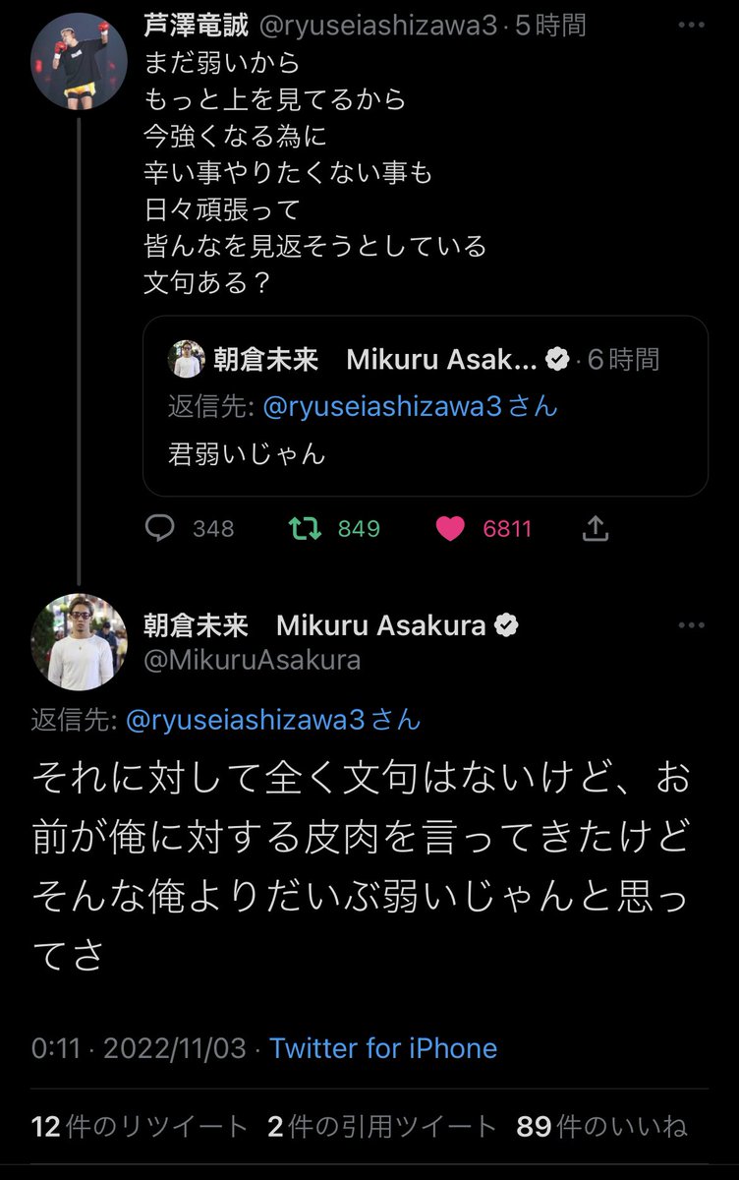
Task: View the 2件の引用ツイート list
Action: coord(381,1126)
